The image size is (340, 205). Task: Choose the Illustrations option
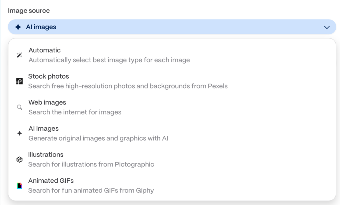[46, 155]
